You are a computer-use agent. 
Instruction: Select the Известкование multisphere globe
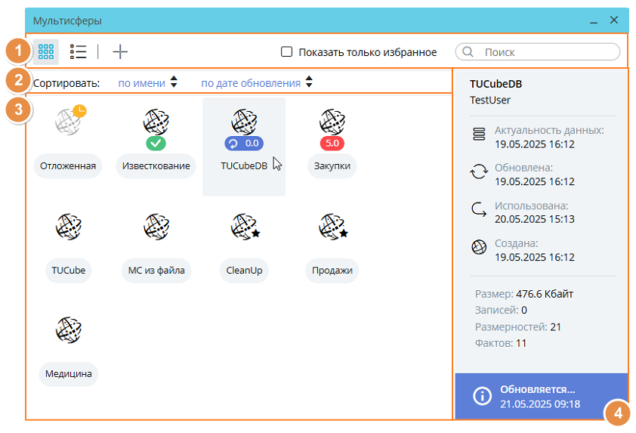pyautogui.click(x=156, y=120)
